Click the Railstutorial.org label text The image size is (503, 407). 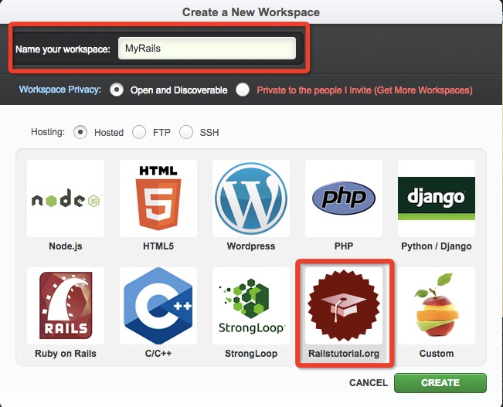pyautogui.click(x=344, y=354)
